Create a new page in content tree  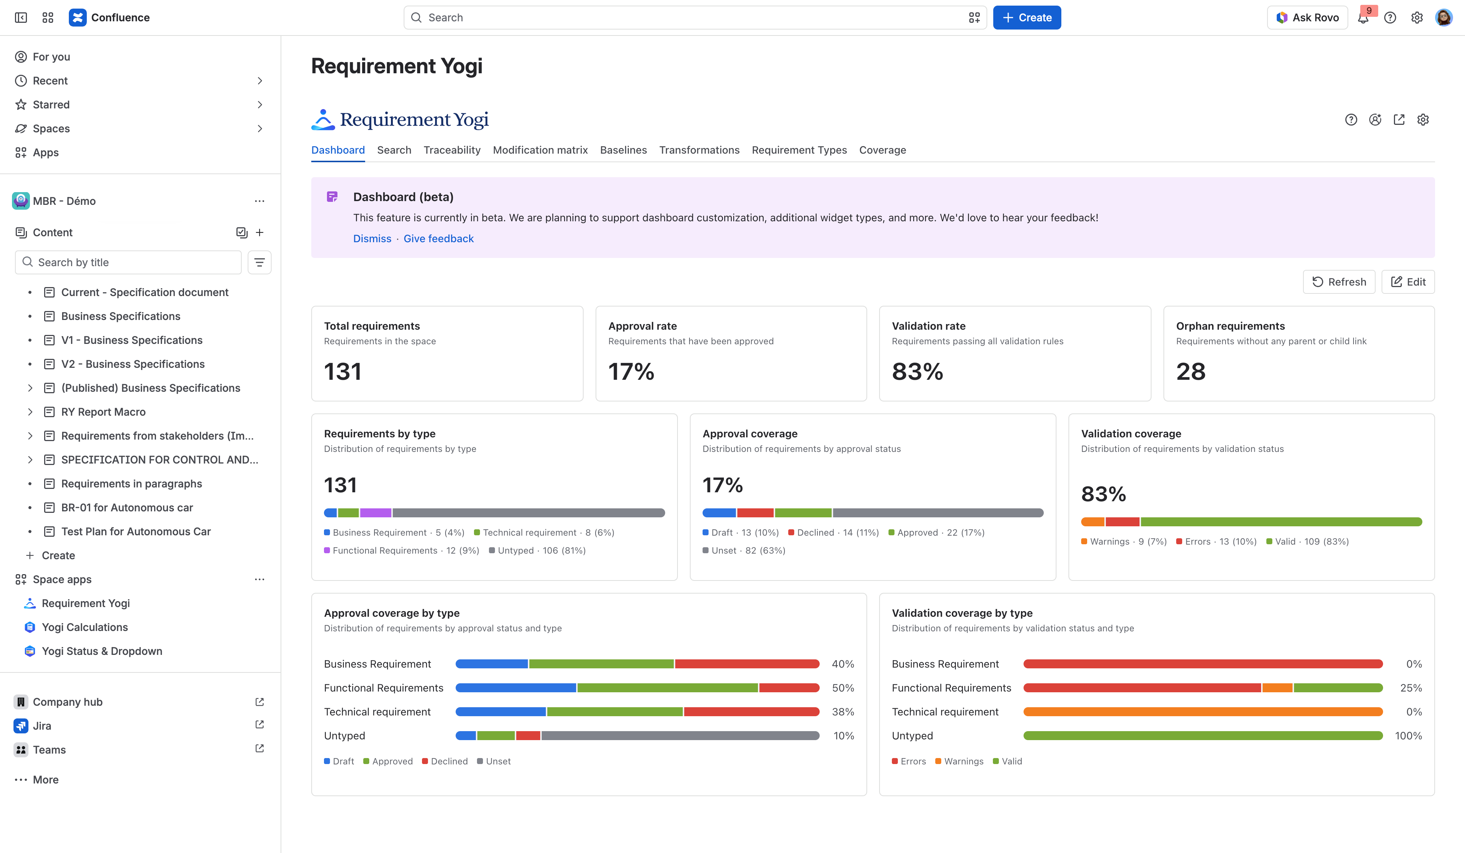[x=51, y=555]
